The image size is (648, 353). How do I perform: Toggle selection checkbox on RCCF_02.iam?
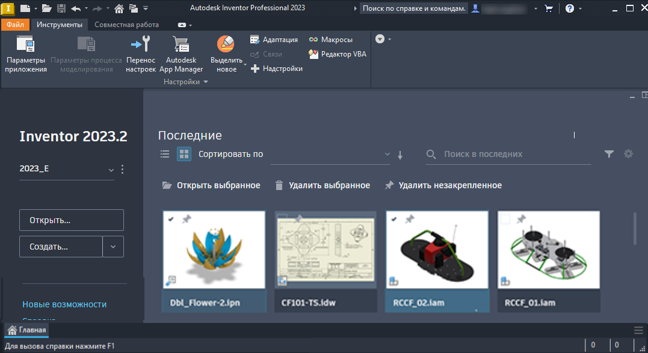[x=394, y=219]
